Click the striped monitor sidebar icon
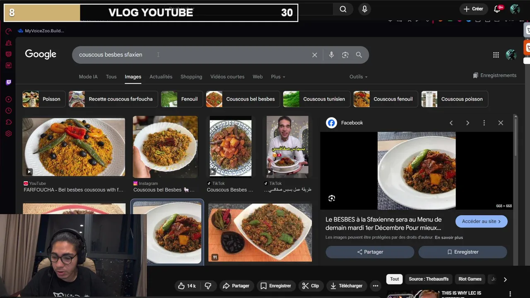 coord(8,54)
